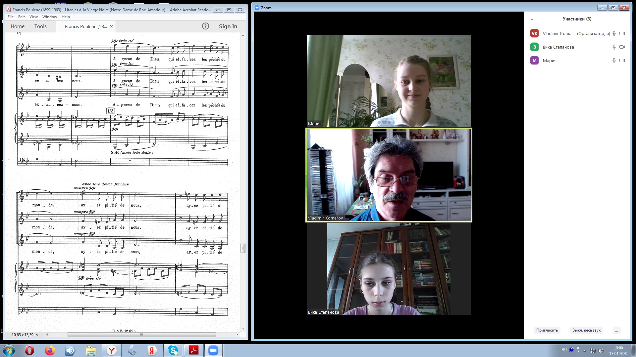This screenshot has width=636, height=357.
Task: Click the vertical scrollbar thumb in Acrobat
Action: click(x=243, y=248)
